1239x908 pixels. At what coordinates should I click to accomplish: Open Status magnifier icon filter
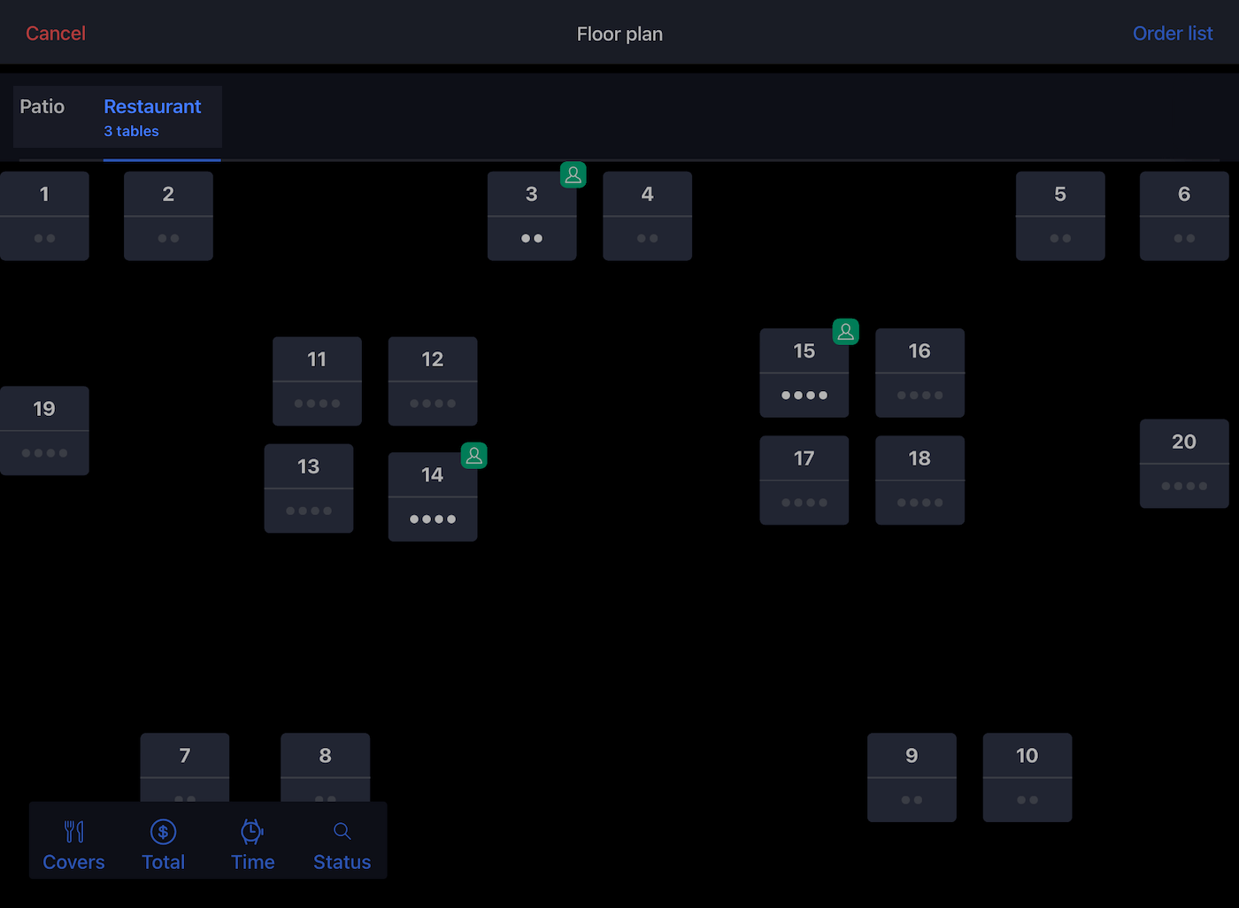pyautogui.click(x=342, y=832)
